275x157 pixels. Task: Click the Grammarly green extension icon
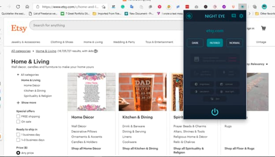click(123, 7)
